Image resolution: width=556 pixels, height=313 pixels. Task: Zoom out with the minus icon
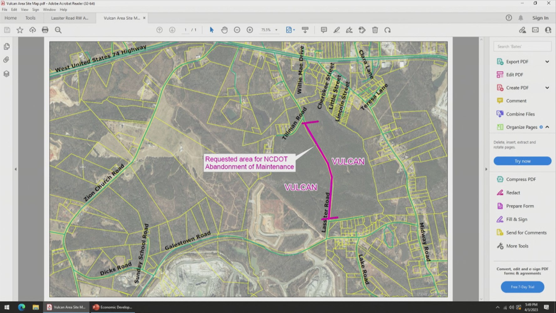pyautogui.click(x=237, y=30)
